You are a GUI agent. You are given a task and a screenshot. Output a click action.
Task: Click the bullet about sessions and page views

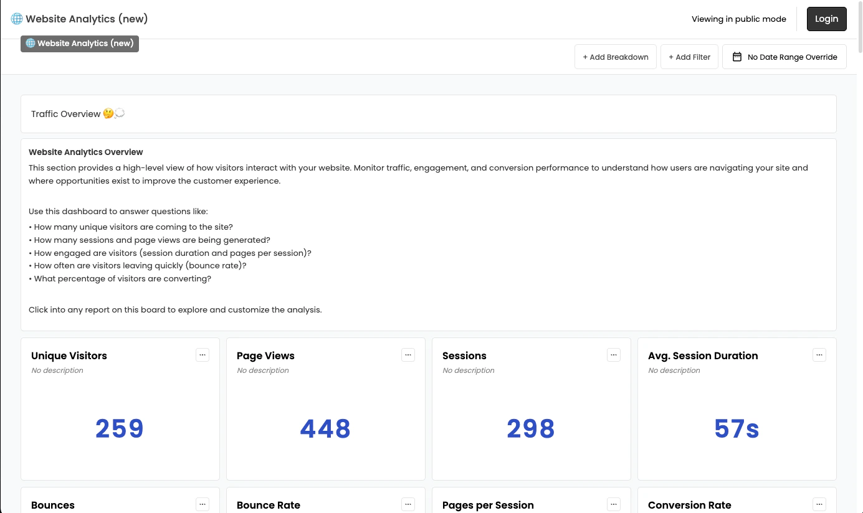[150, 240]
